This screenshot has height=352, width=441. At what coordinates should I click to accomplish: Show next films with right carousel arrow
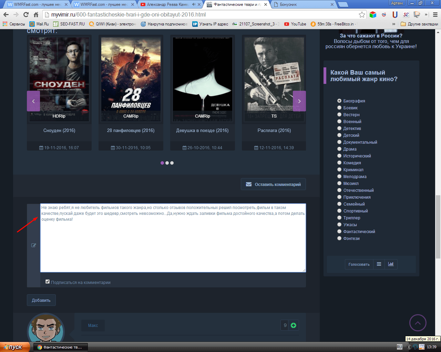pos(299,101)
